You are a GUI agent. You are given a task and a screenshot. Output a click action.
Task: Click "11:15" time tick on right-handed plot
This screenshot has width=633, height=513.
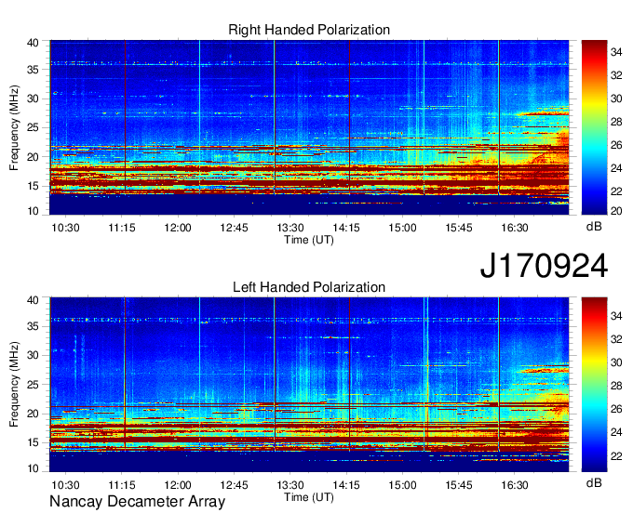pos(122,228)
